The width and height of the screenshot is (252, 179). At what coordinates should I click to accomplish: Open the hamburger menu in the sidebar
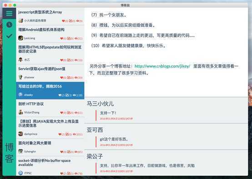click(x=9, y=13)
